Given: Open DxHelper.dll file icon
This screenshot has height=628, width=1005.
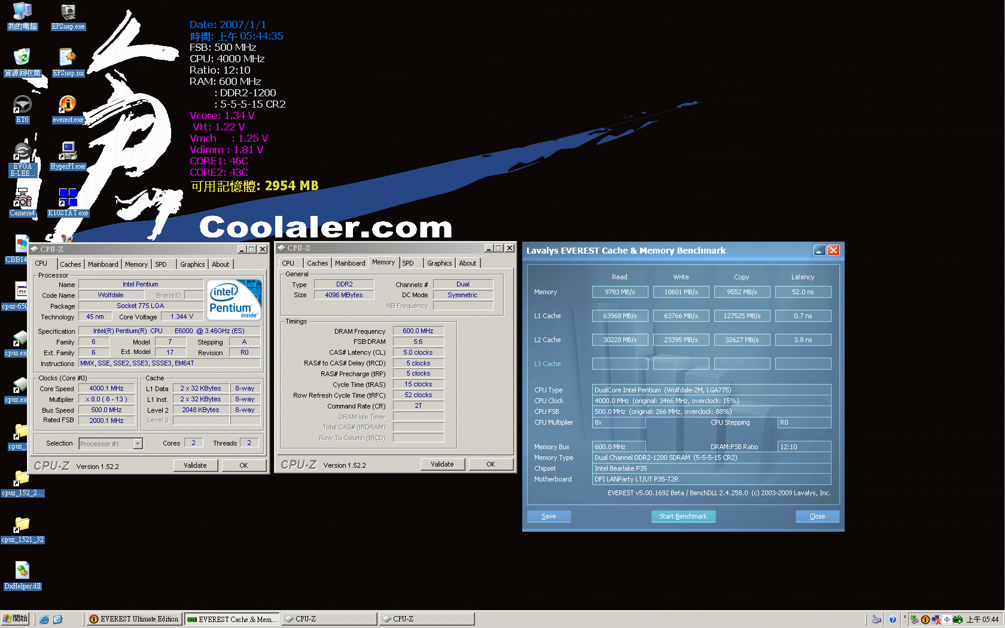Looking at the screenshot, I should [x=22, y=575].
